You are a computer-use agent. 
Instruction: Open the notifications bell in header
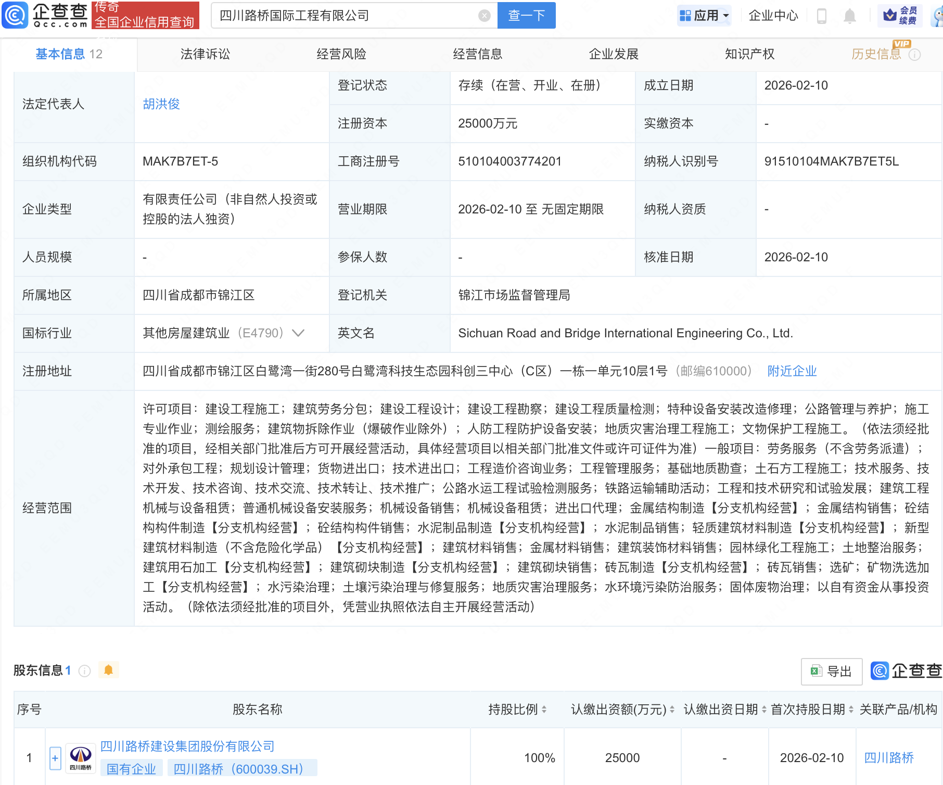(x=849, y=16)
